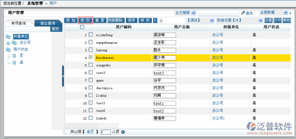This screenshot has height=139, width=296.
Task: Click the double-arrow expand icon beside 全部数据
Action: coord(291,13)
